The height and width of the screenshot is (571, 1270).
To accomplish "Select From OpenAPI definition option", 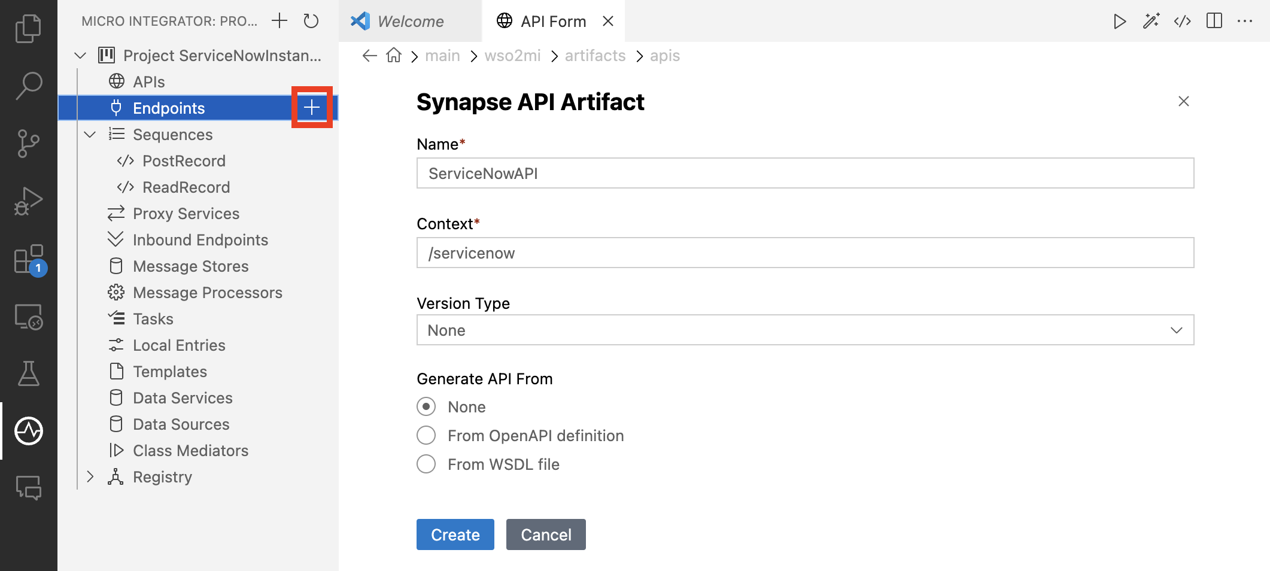I will 426,435.
